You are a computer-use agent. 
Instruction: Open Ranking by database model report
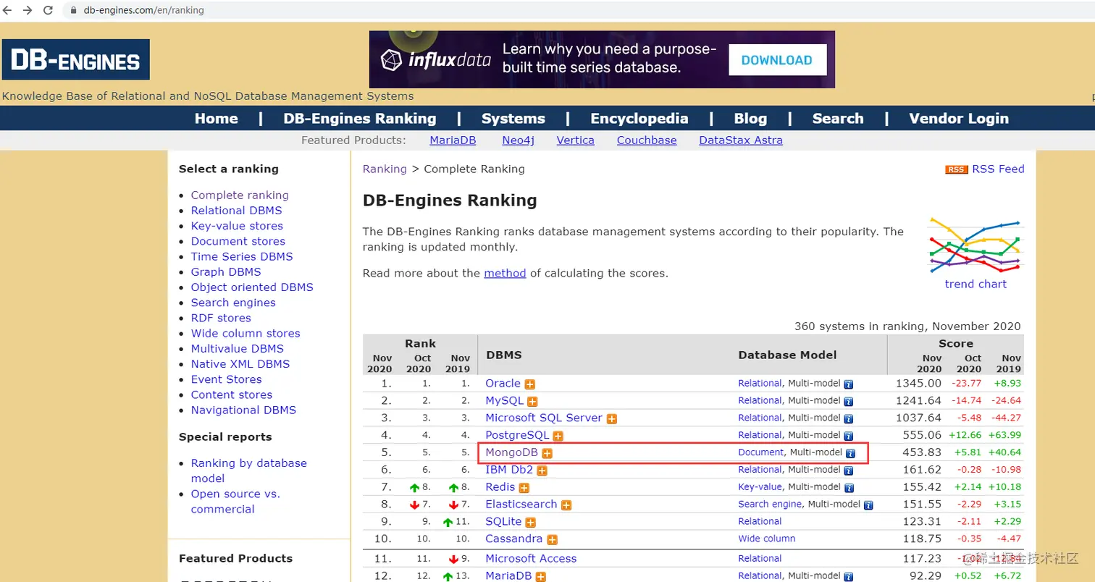(x=248, y=471)
